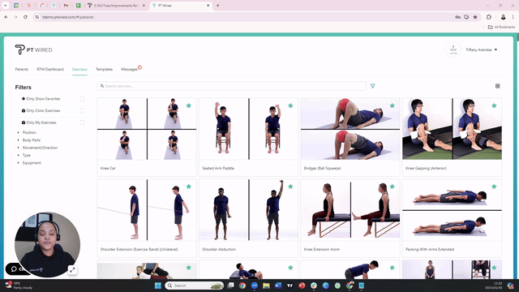Open the Bridges (Ball Squeeze) exercise thumbnail
This screenshot has height=292, width=519.
pos(350,129)
